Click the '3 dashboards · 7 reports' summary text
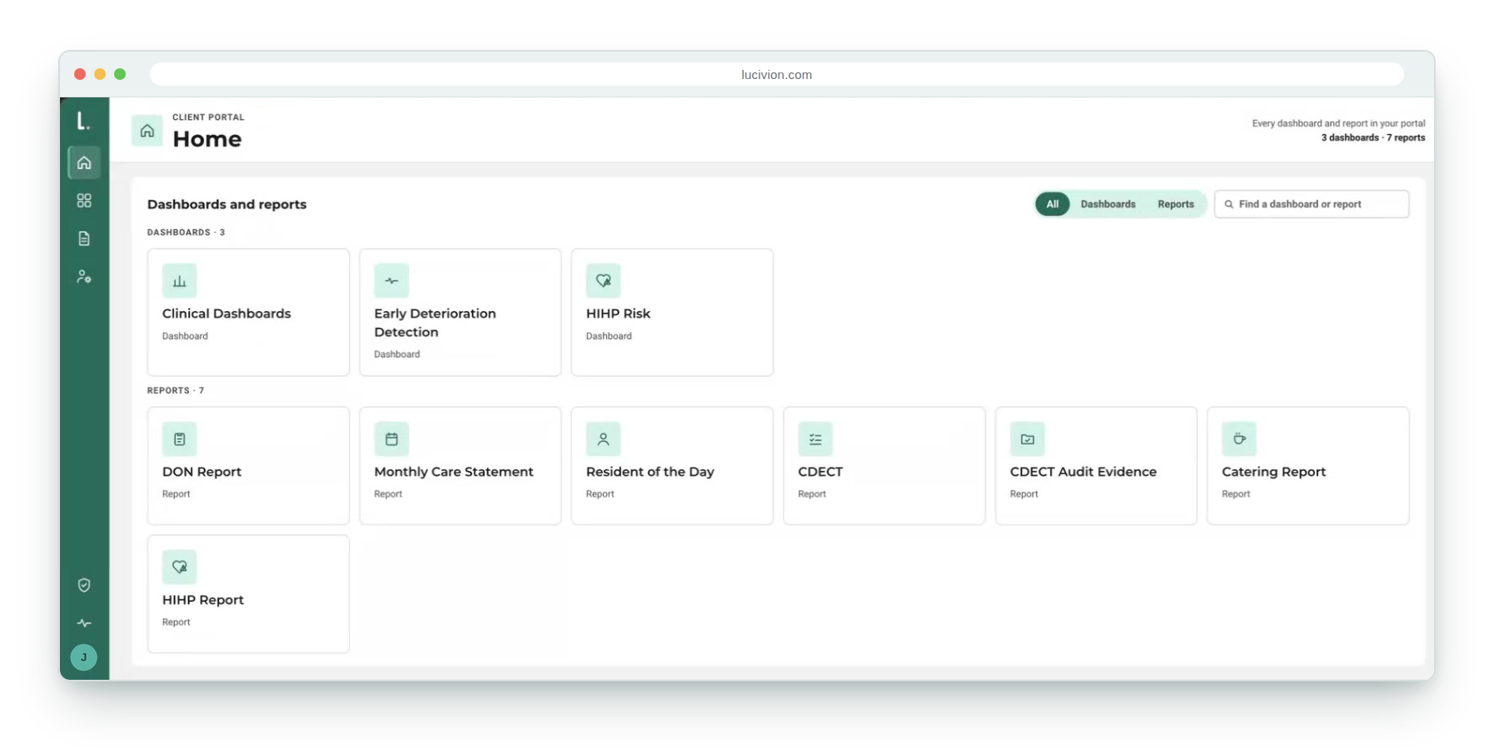Screen dimensions: 1494x748 pos(1372,138)
